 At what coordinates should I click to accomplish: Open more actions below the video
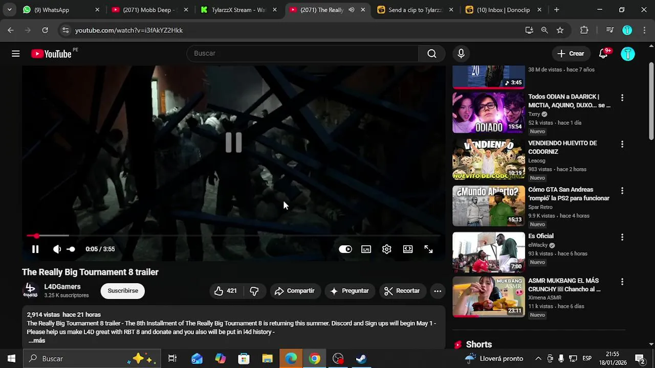tap(438, 291)
